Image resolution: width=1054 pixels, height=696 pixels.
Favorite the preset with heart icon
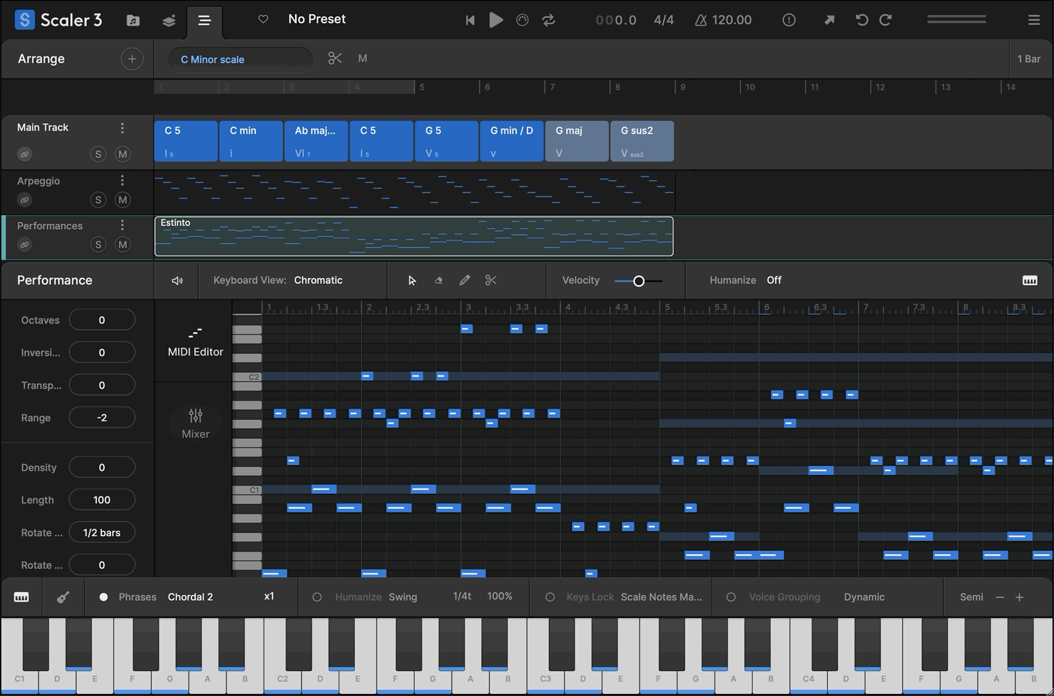(263, 19)
